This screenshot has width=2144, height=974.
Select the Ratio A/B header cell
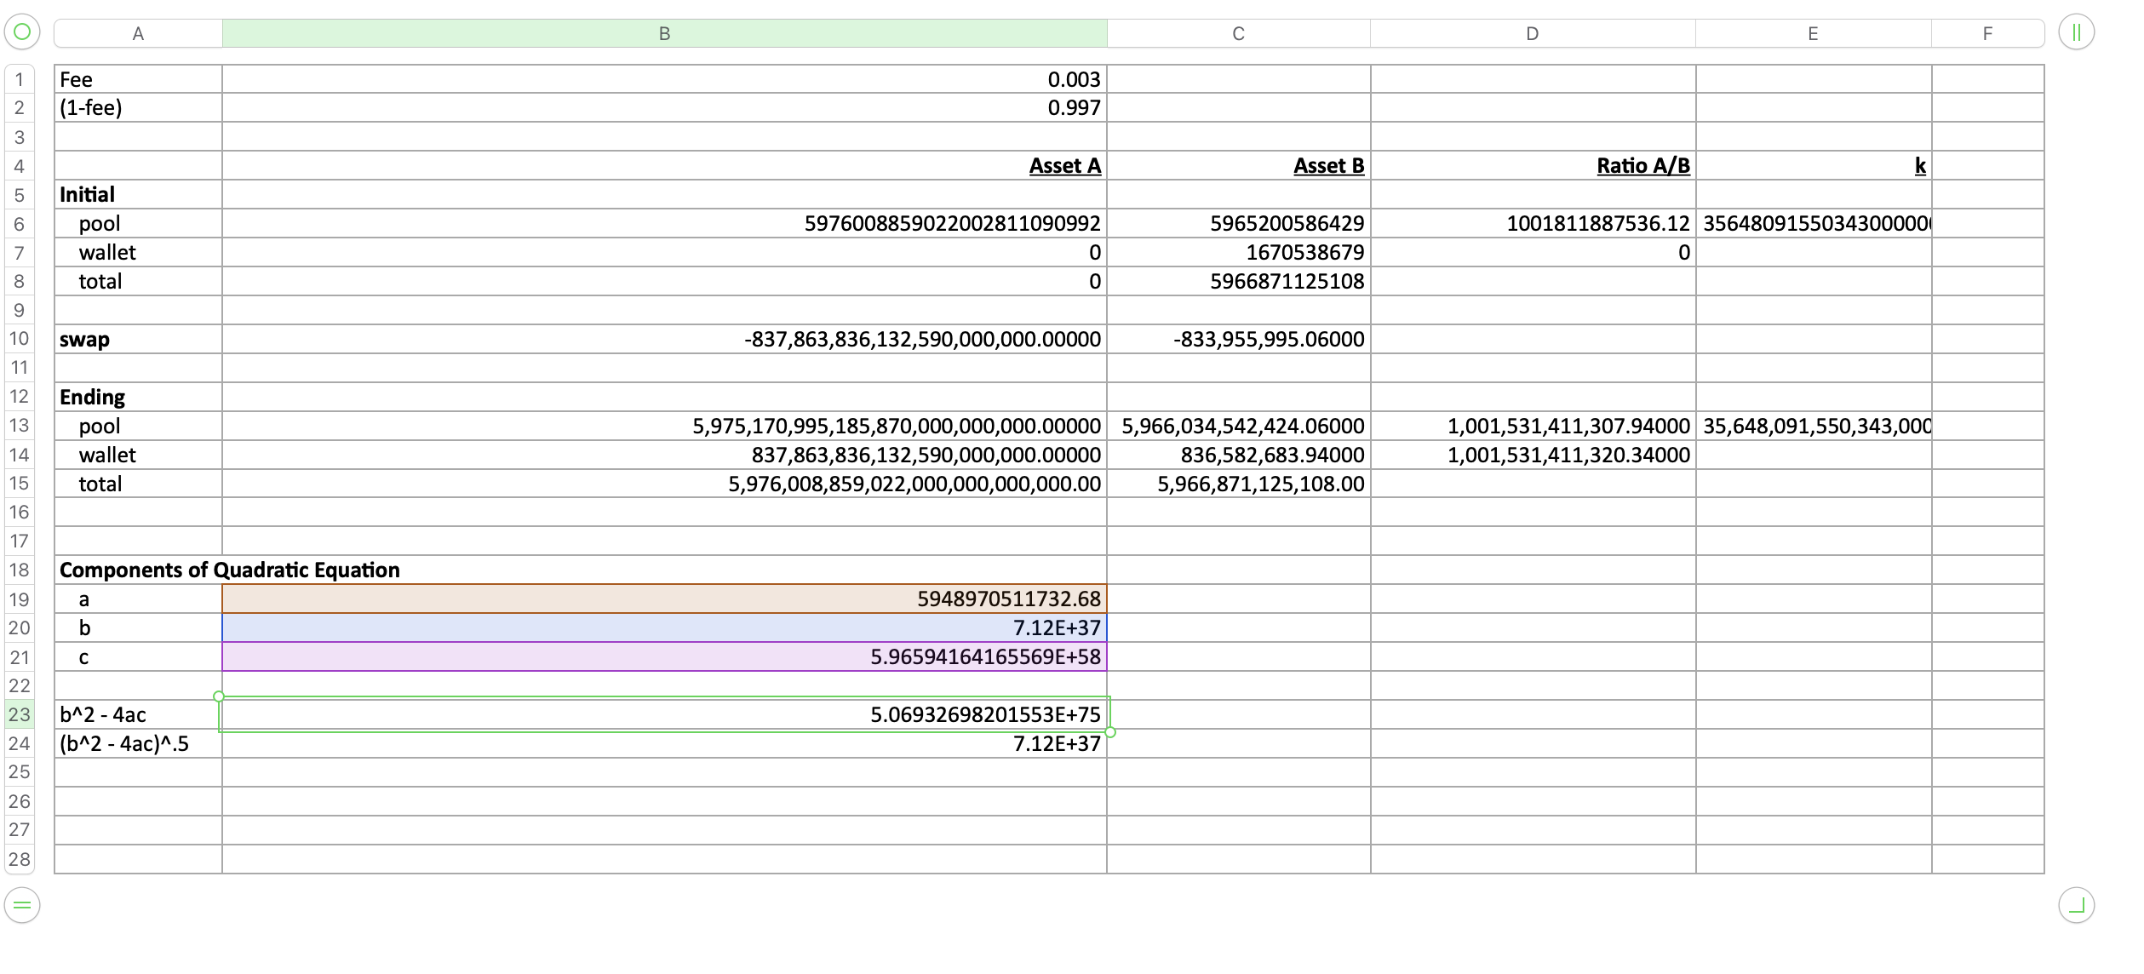[1532, 166]
